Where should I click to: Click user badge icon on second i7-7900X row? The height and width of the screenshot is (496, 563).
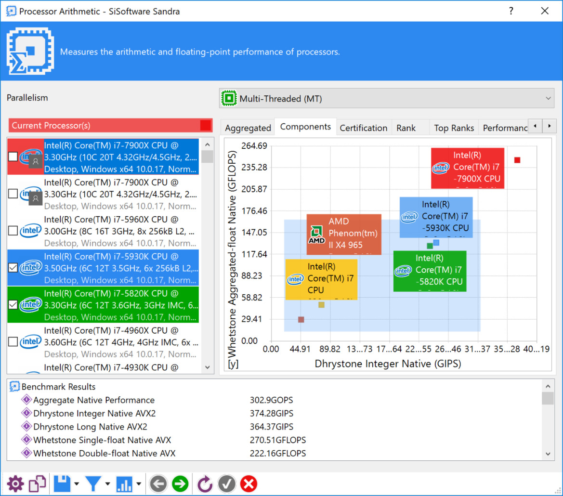[36, 198]
